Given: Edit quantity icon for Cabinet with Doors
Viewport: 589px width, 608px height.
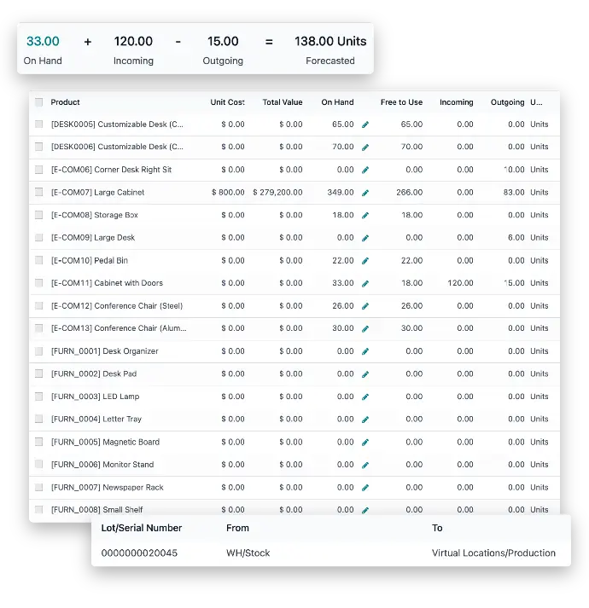Looking at the screenshot, I should click(365, 283).
